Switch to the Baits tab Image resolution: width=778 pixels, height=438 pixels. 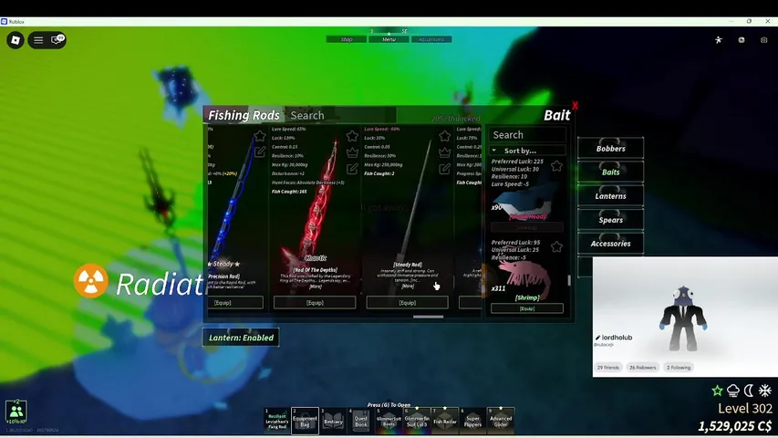click(x=611, y=172)
